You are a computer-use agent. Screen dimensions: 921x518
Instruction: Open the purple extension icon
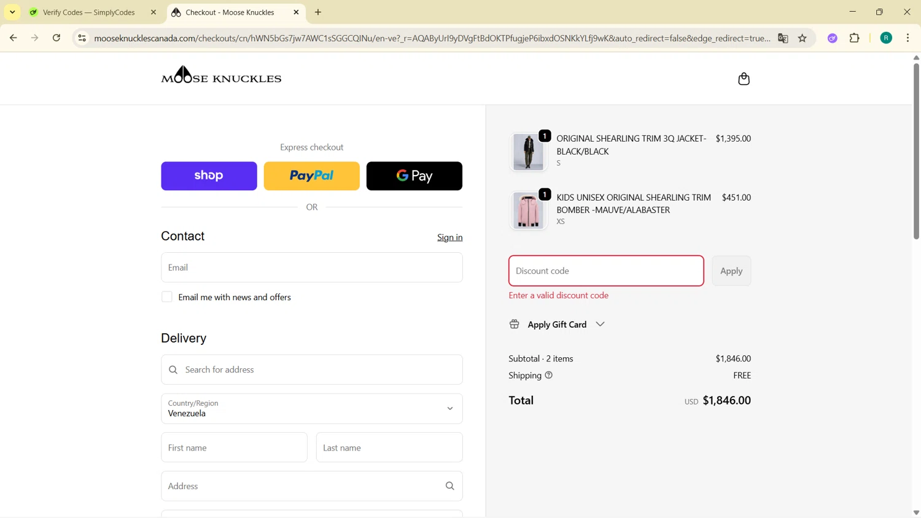point(833,38)
